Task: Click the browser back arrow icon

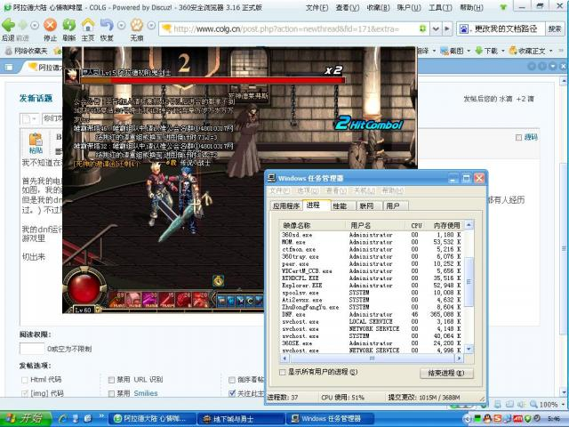Action: click(9, 27)
